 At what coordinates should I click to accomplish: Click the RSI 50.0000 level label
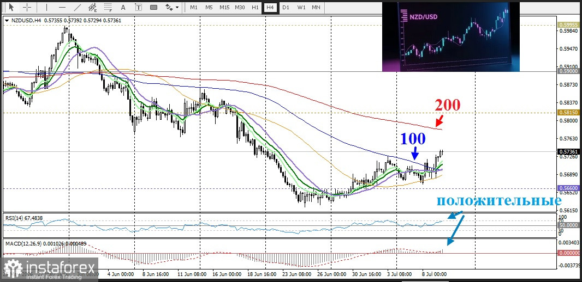[568, 225]
